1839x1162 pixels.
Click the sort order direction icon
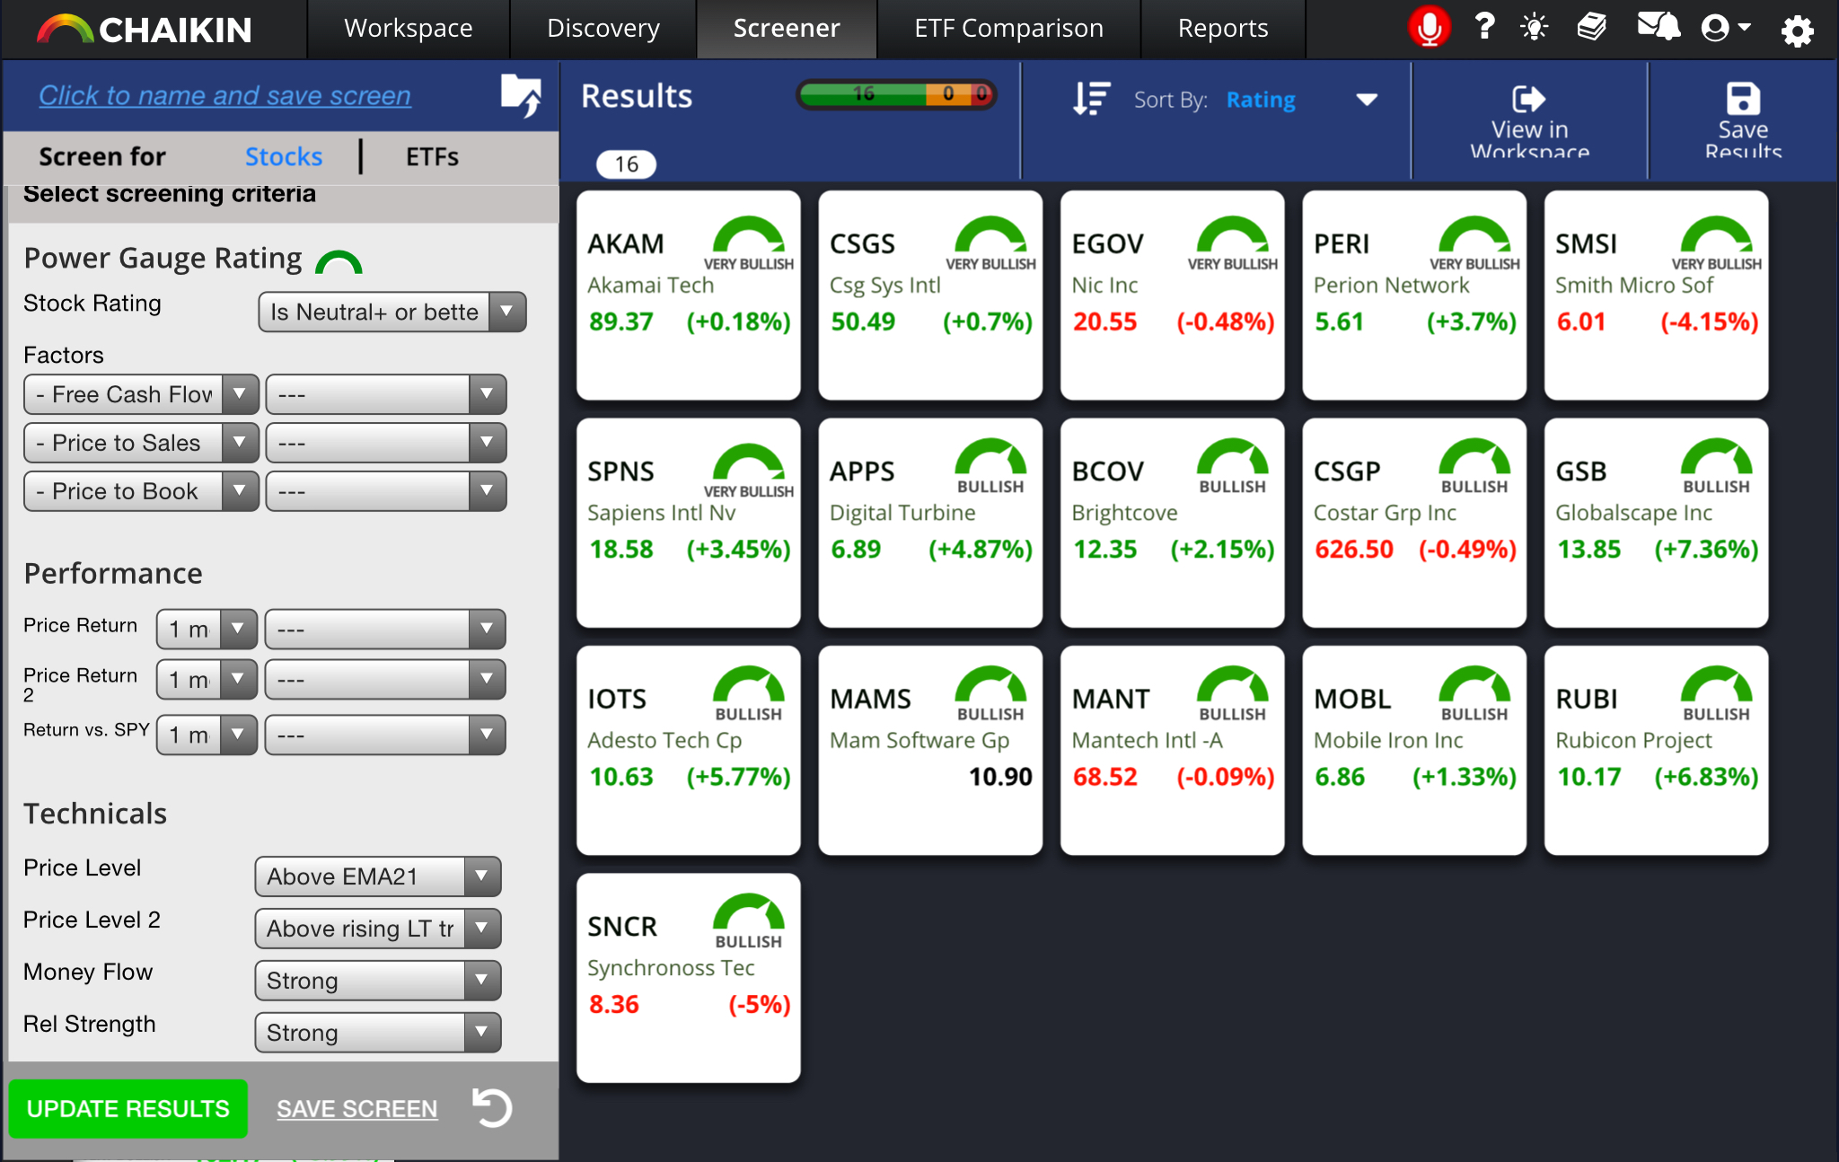[1091, 99]
